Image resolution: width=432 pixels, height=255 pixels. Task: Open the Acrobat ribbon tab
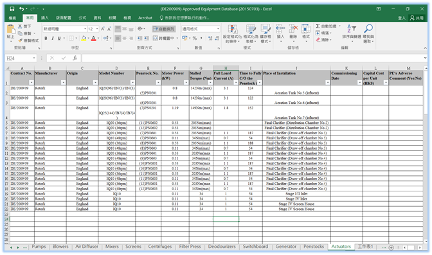coord(145,18)
